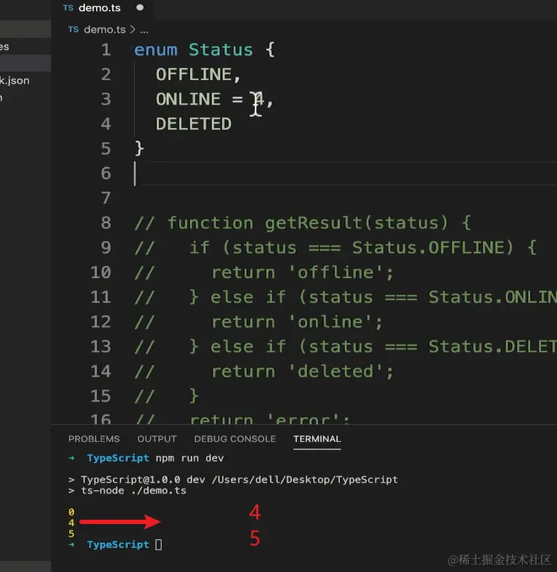557x572 pixels.
Task: Click the terminal input cursor after TypeScript prompt
Action: tap(158, 544)
